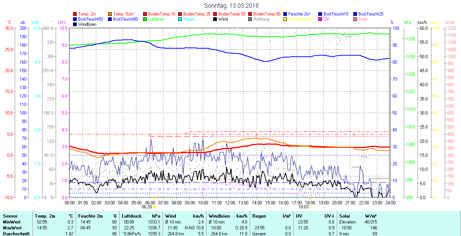Screen dimensions: 461x236
Task: Select the black Wind legend square
Action: tap(215, 19)
